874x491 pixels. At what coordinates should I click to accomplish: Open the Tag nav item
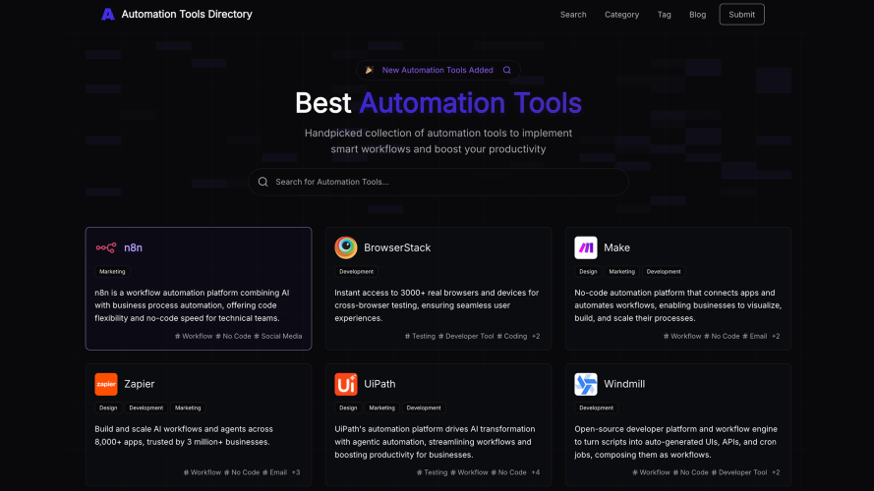(664, 15)
